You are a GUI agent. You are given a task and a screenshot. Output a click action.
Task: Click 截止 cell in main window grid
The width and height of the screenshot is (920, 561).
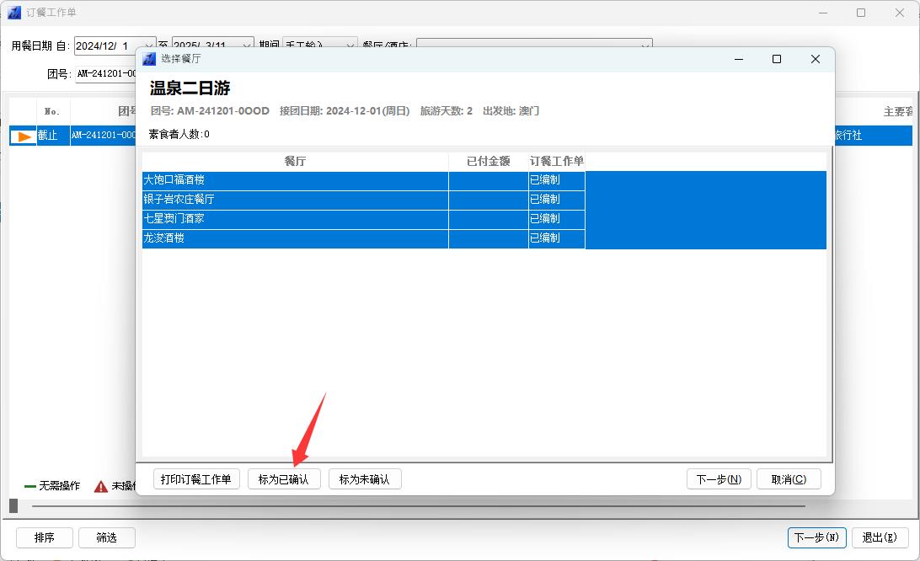click(53, 136)
